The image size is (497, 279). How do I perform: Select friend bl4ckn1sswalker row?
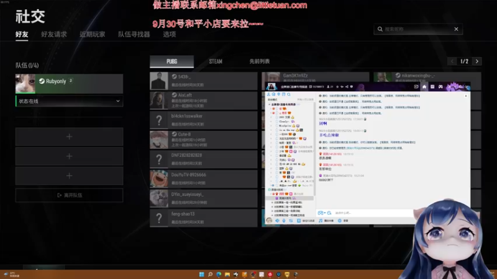pyautogui.click(x=204, y=120)
